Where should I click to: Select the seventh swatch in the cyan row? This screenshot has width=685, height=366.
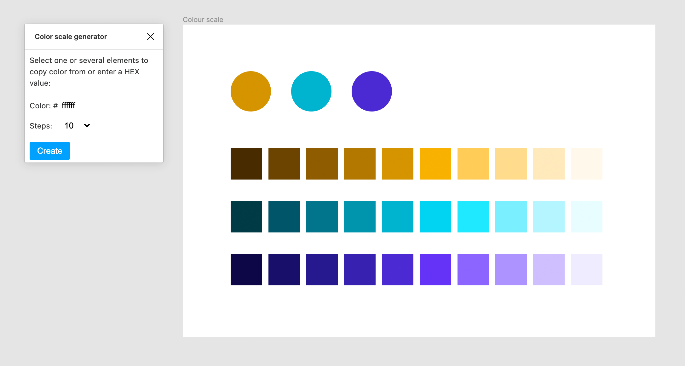tap(473, 217)
